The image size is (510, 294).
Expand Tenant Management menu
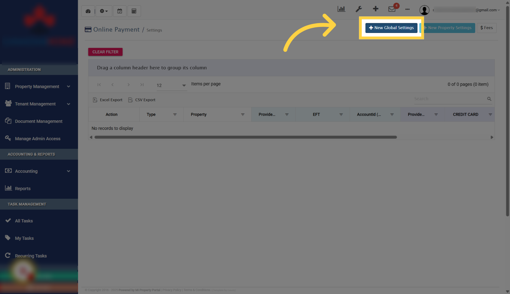[39, 104]
